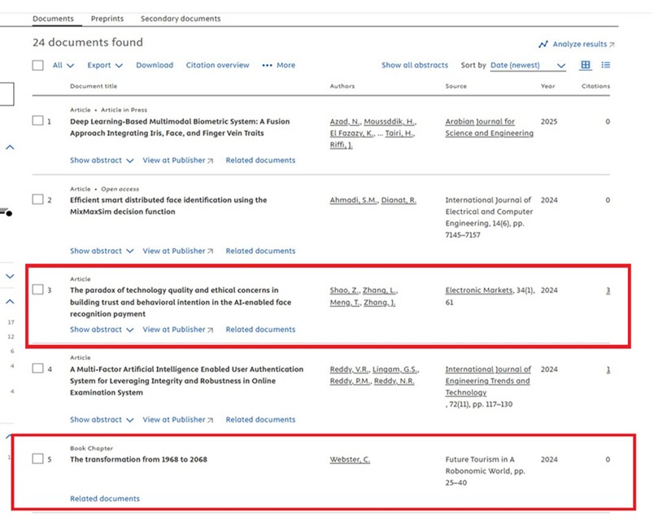Click the Electronic Markets source link
This screenshot has height=520, width=654.
478,291
